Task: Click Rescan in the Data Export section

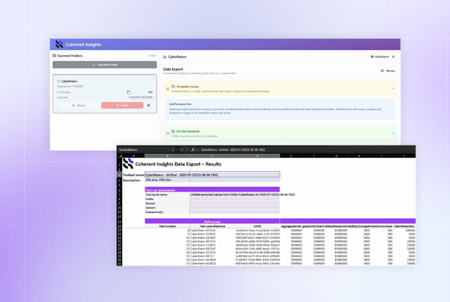Action: [388, 71]
